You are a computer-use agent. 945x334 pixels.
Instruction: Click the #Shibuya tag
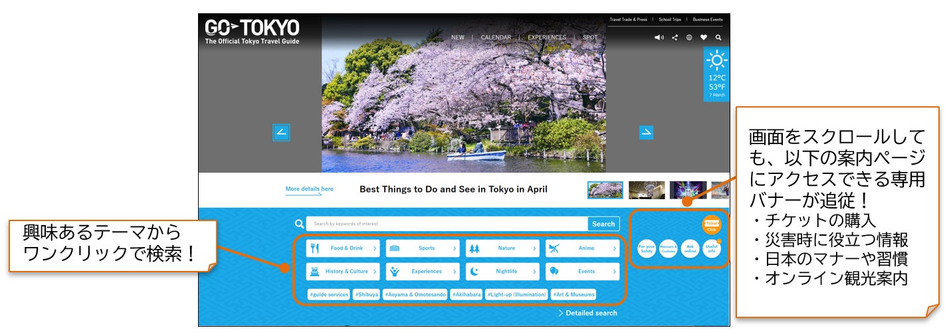pyautogui.click(x=366, y=294)
